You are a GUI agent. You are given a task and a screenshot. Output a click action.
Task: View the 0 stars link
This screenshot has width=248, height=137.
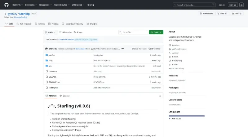(173, 57)
